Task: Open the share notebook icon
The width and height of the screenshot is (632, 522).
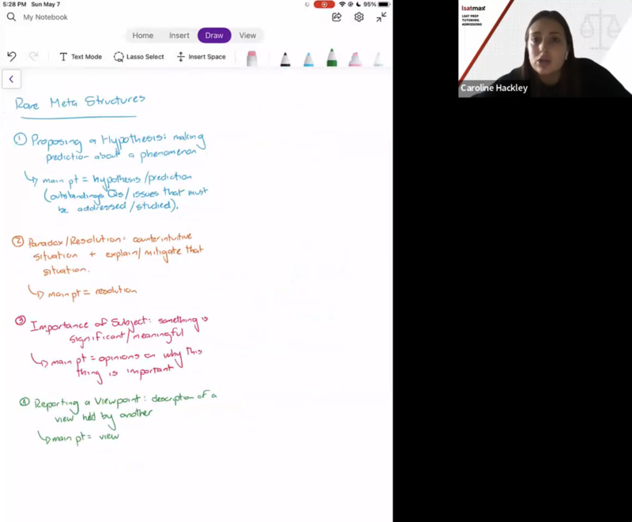Action: pos(337,17)
